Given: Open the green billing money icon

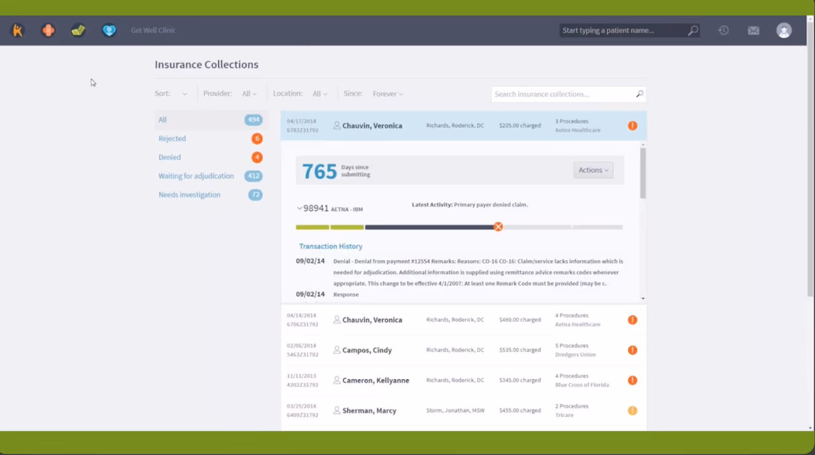Looking at the screenshot, I should click(78, 31).
